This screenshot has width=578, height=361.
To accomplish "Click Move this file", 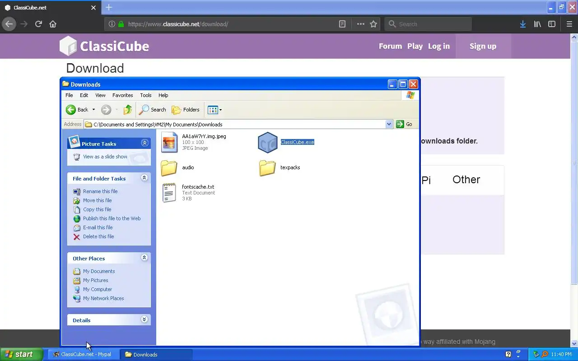I will (x=97, y=200).
